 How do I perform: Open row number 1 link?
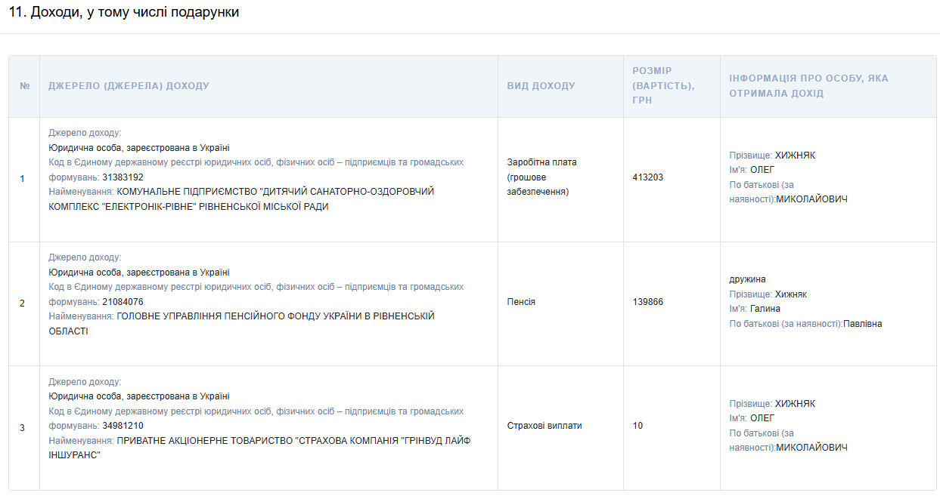22,179
